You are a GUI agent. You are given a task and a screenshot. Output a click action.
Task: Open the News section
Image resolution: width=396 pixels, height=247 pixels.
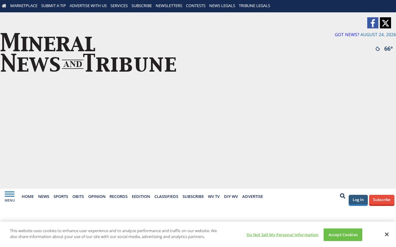(x=44, y=196)
